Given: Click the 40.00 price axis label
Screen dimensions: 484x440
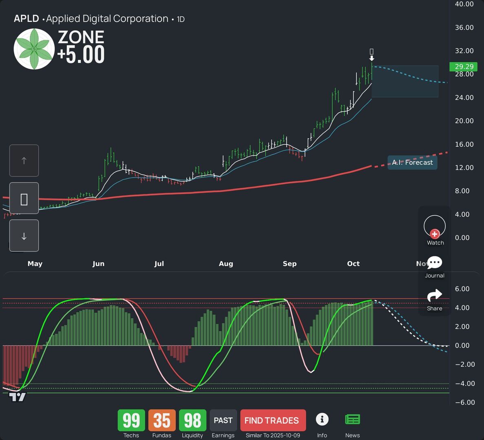Looking at the screenshot, I should (x=464, y=4).
